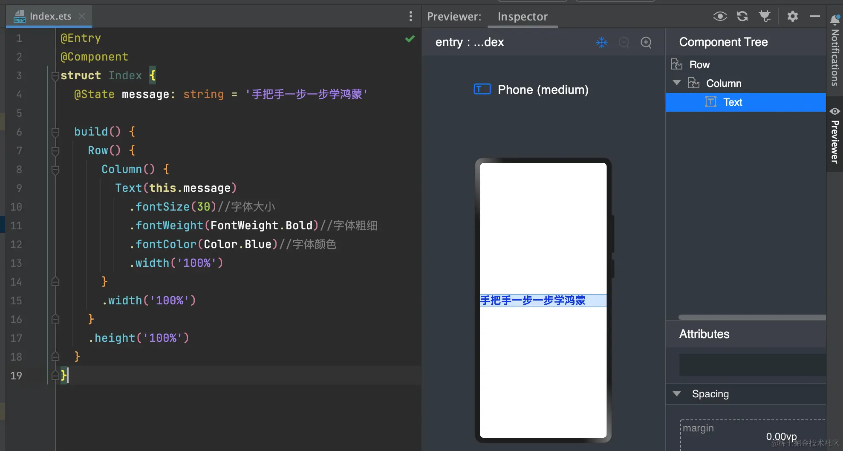
Task: Click the snowflake freeze icon
Action: click(601, 42)
